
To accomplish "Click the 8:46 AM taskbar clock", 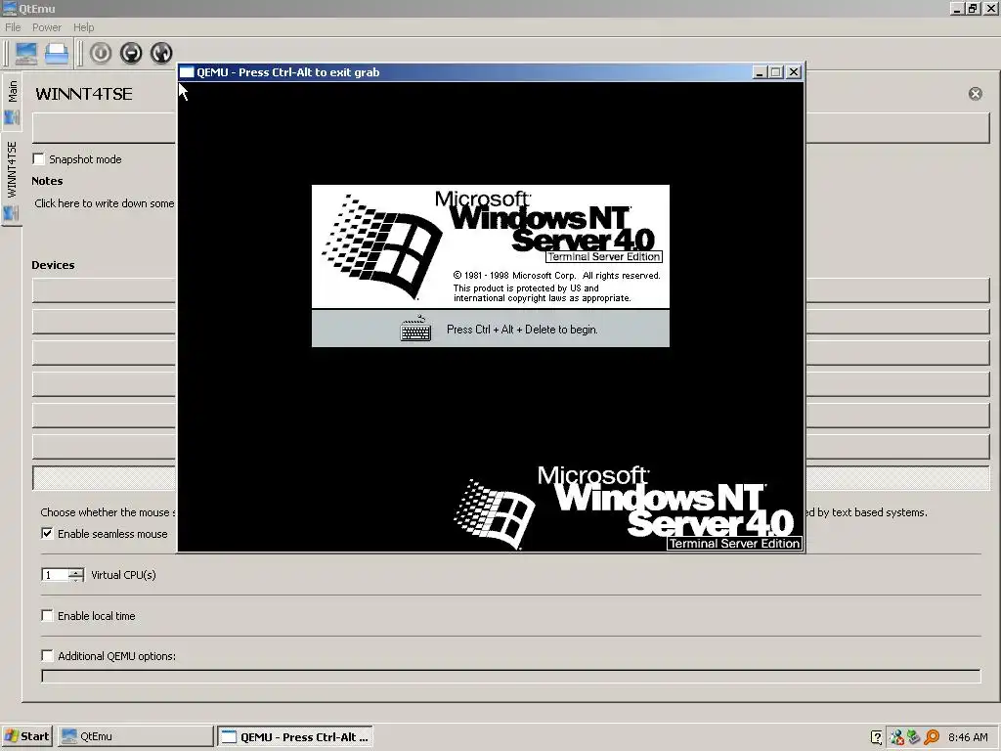I will (968, 737).
